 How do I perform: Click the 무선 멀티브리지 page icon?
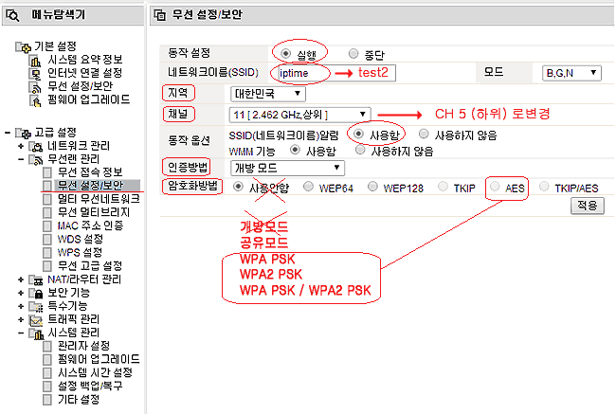pos(47,213)
